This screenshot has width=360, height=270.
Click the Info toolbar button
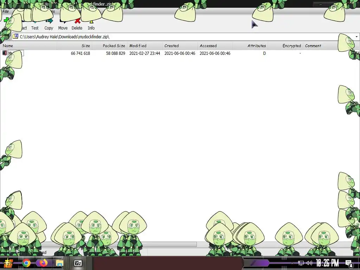(91, 25)
